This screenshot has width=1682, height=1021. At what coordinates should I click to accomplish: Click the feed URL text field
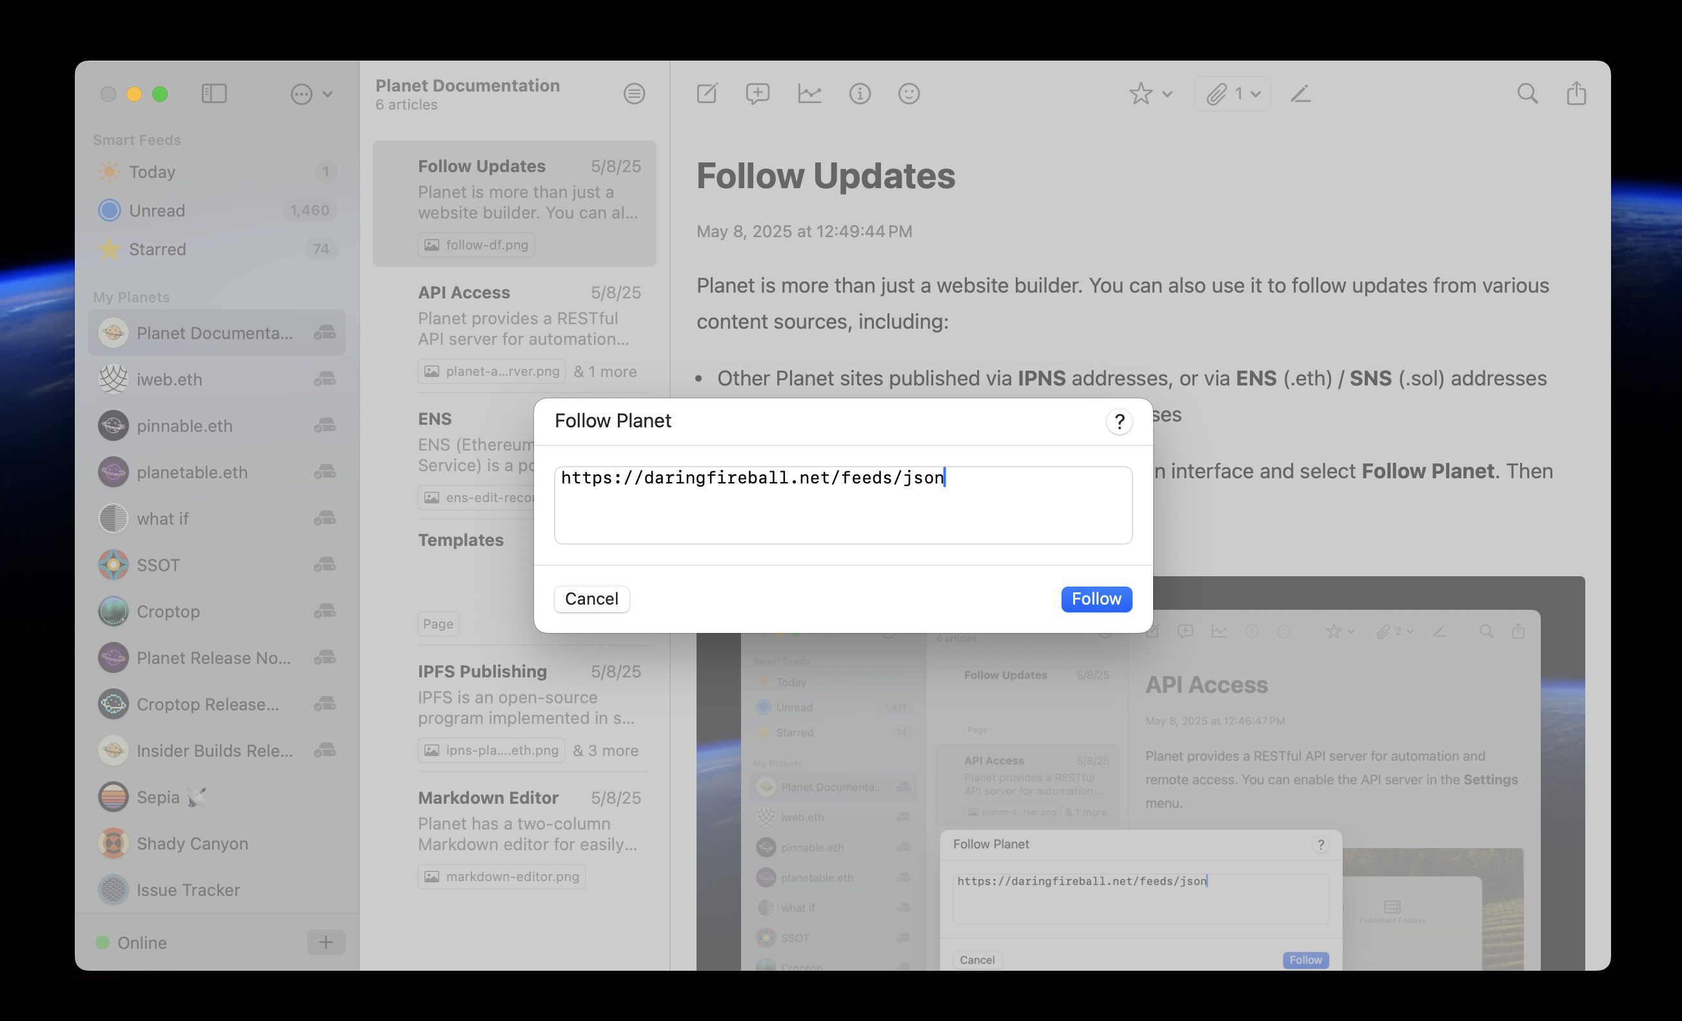[842, 505]
